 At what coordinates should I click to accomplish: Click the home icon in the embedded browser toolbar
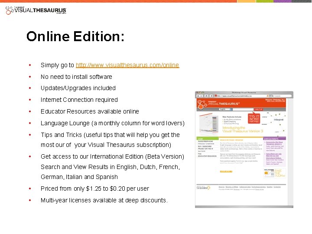tap(207, 96)
